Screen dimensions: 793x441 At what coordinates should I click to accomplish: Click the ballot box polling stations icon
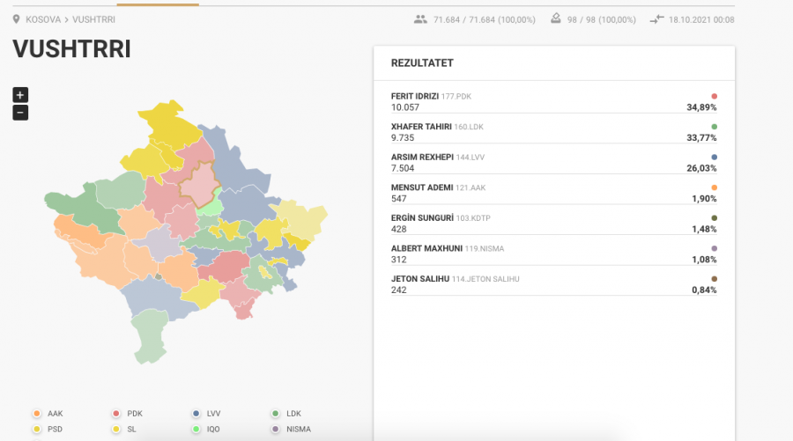point(556,18)
